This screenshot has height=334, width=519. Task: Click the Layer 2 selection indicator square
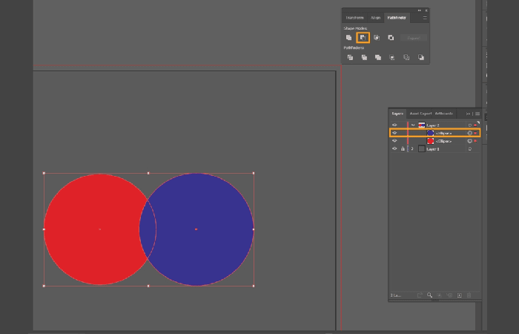(x=475, y=125)
